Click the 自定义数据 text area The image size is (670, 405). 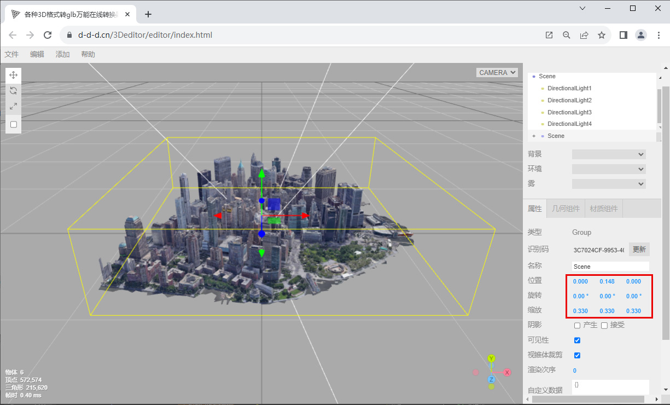coord(610,387)
